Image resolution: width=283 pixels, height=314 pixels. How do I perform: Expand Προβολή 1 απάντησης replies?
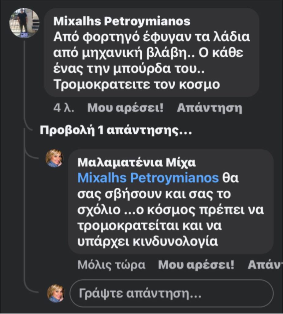tap(116, 131)
